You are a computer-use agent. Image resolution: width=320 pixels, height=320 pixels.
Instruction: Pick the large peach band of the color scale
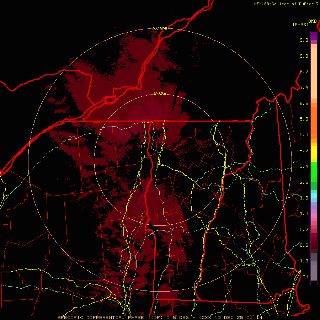314,73
